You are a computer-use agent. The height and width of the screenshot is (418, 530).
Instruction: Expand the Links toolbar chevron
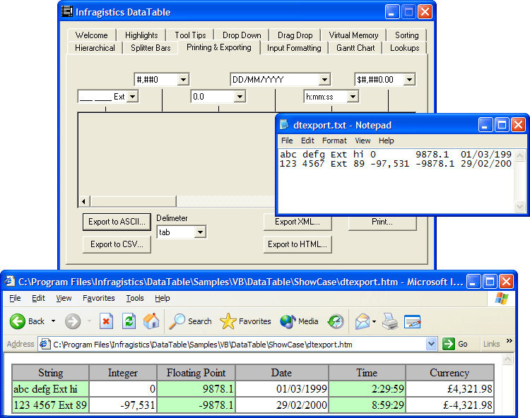click(509, 341)
